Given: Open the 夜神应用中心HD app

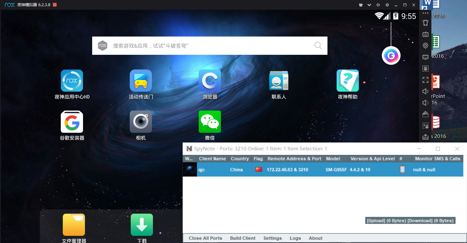Looking at the screenshot, I should click(72, 81).
